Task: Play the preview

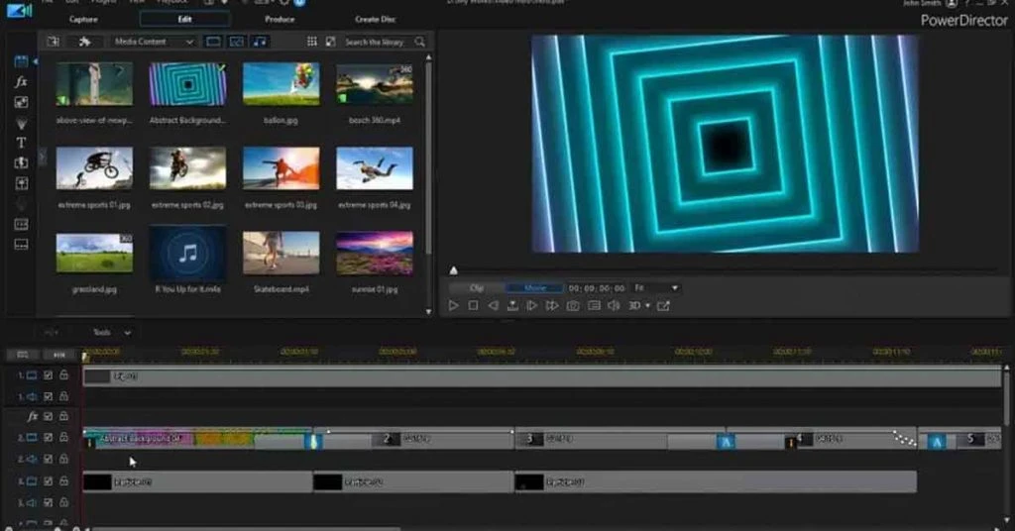Action: click(x=453, y=306)
